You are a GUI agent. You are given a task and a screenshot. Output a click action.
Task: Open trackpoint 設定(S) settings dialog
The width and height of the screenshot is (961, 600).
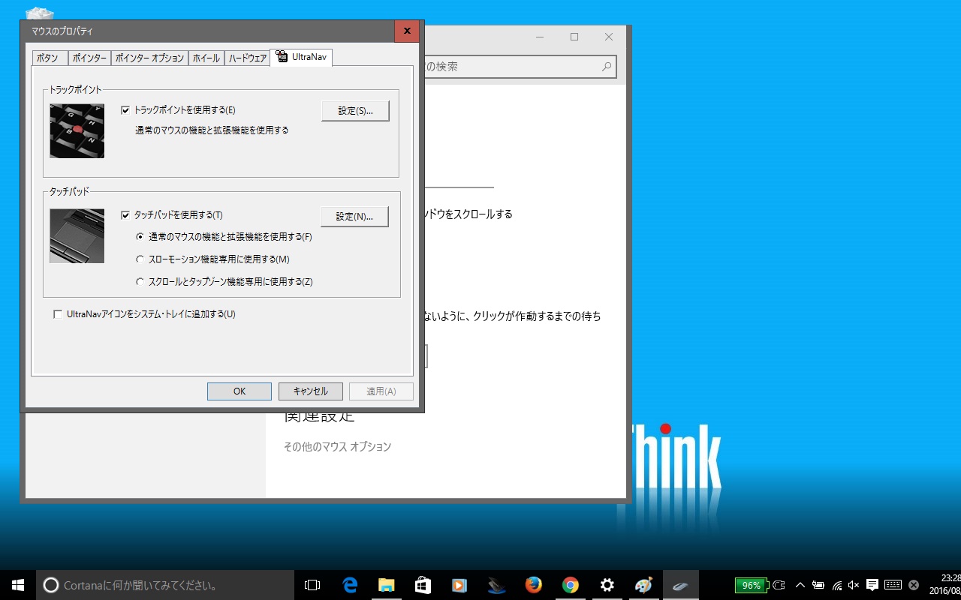pyautogui.click(x=355, y=110)
